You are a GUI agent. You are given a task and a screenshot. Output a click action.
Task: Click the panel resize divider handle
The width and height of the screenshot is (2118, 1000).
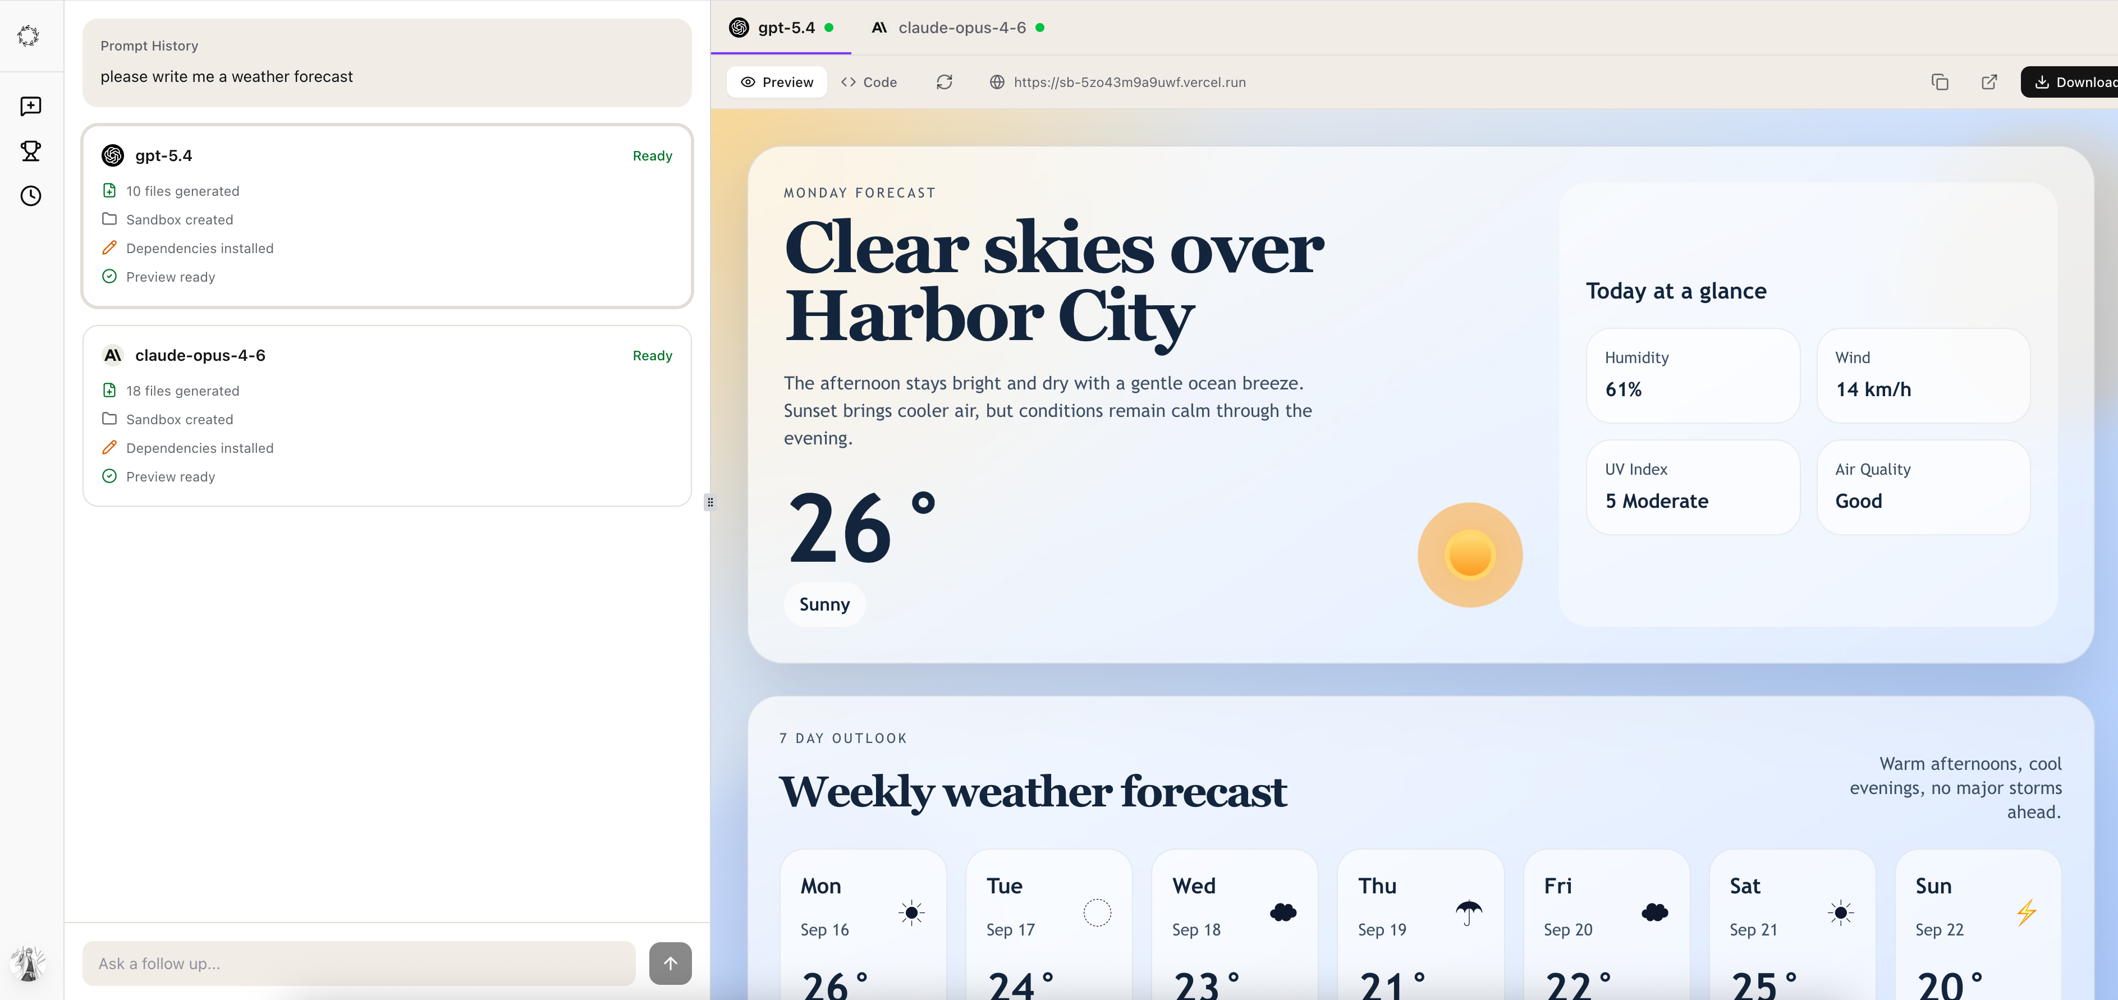[709, 502]
